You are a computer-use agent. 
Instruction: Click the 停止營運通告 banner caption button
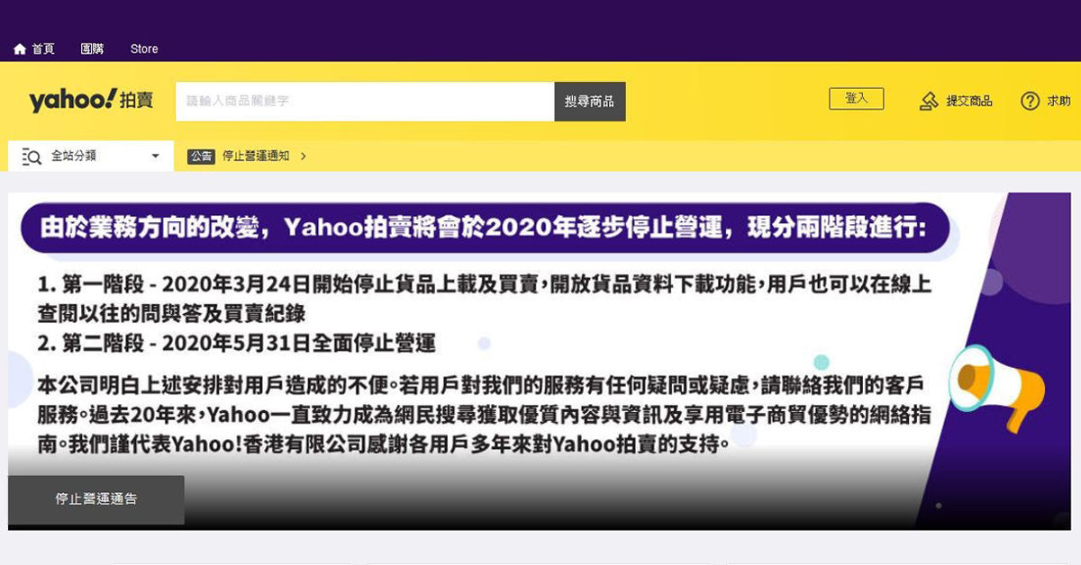(96, 499)
